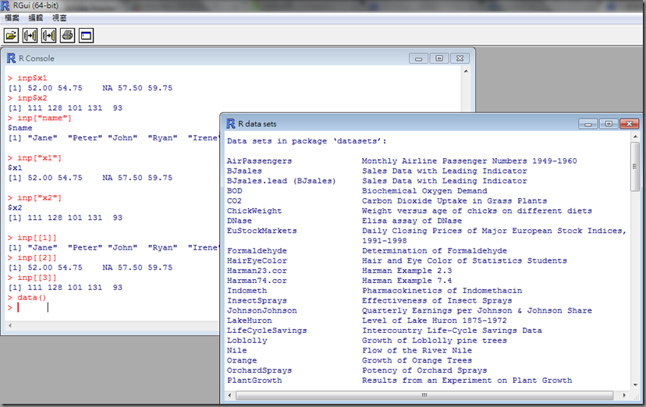This screenshot has width=646, height=407.
Task: Click the 'BOD' data set name
Action: [x=234, y=190]
